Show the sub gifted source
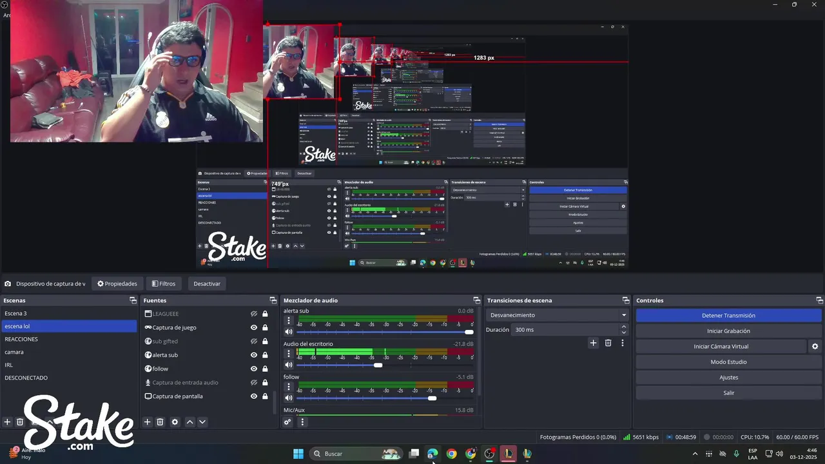 (x=254, y=342)
